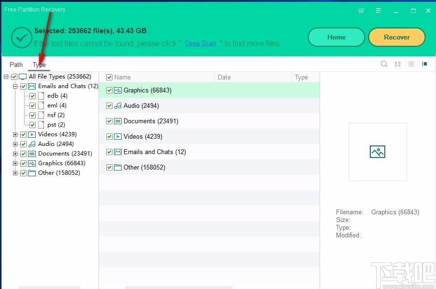Image resolution: width=436 pixels, height=289 pixels.
Task: Toggle the preview pane view icon
Action: point(424,64)
